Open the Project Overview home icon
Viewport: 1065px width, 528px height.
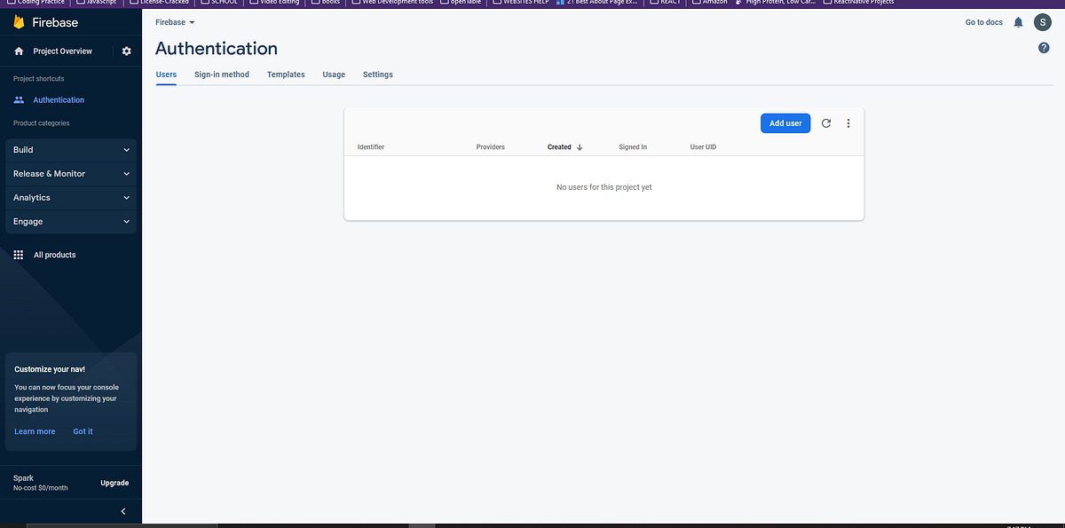click(x=19, y=51)
